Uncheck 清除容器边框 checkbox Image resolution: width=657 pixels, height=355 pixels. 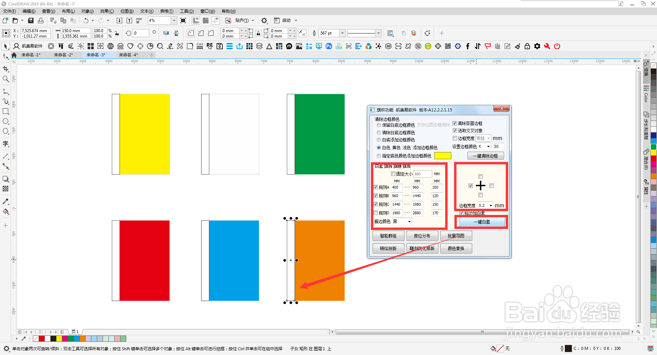455,123
